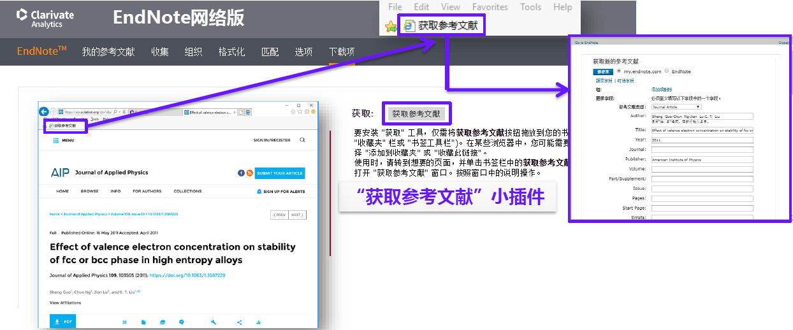Click the back arrow in embedded browser
793x330 pixels.
click(43, 111)
